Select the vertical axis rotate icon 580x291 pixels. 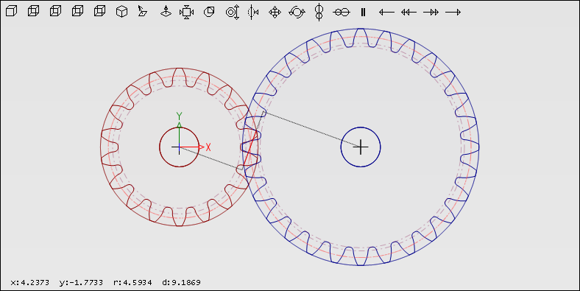(x=319, y=13)
